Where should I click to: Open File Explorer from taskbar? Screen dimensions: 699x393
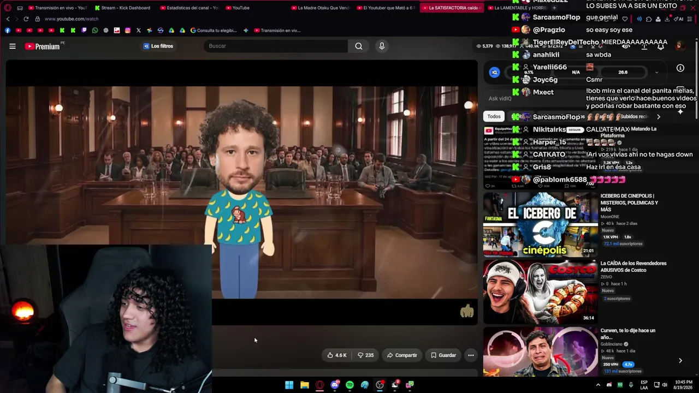tap(305, 385)
